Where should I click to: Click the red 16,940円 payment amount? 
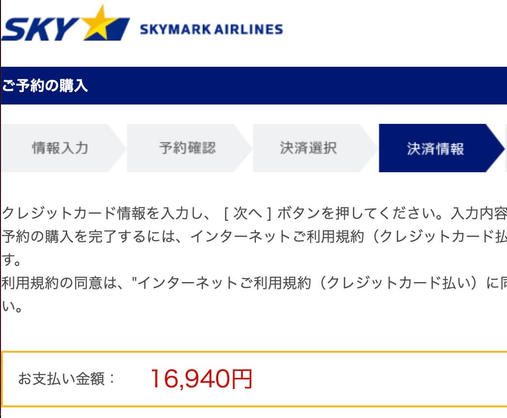(202, 378)
